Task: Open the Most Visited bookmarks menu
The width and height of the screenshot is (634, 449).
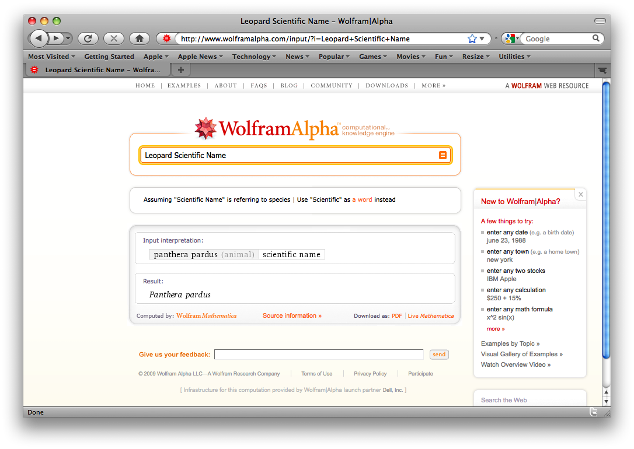Action: [x=51, y=57]
